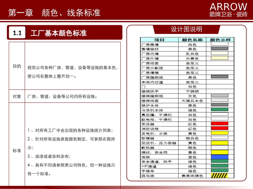
Task: Select the 对象 row label
Action: tap(17, 96)
